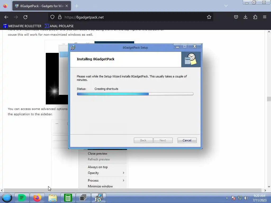Click the Firefox forward arrow

click(x=16, y=17)
